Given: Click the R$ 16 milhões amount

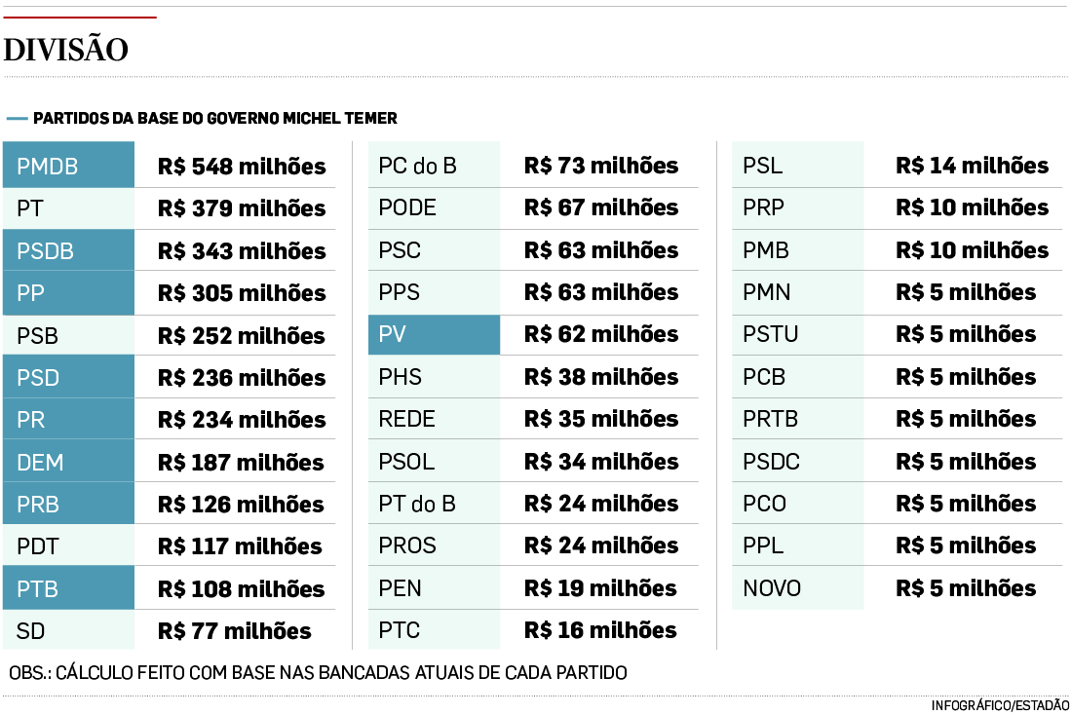Looking at the screenshot, I should tap(600, 630).
